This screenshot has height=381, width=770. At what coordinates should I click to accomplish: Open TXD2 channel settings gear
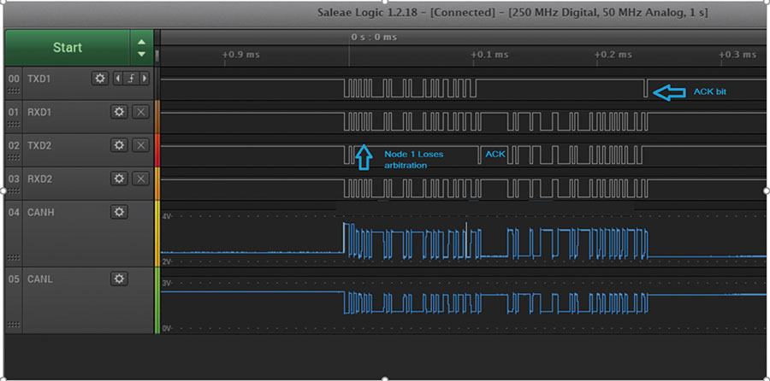point(118,145)
